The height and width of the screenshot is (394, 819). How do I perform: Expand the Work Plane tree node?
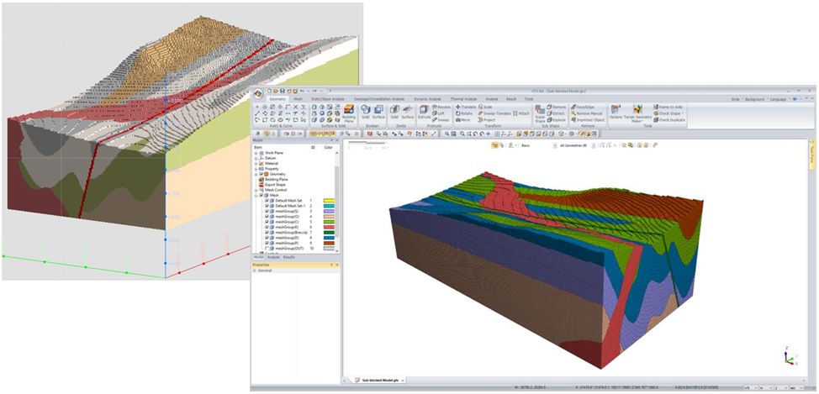pos(256,153)
